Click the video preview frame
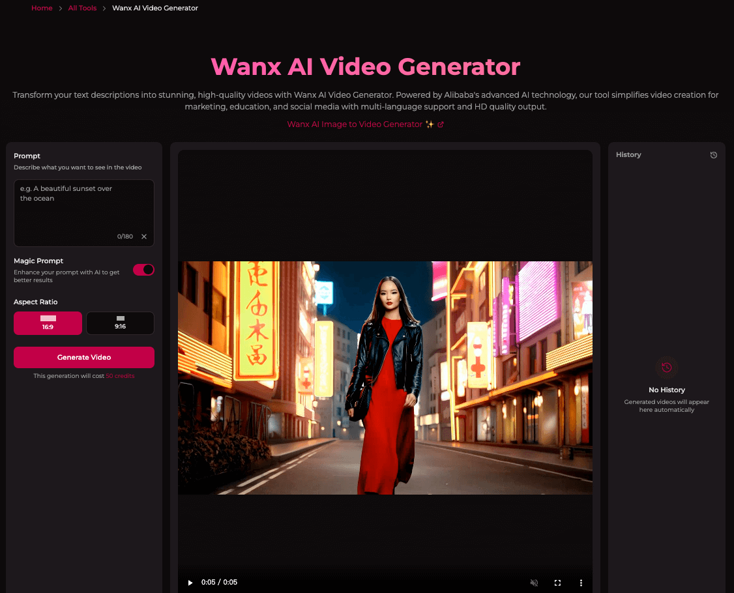Image resolution: width=734 pixels, height=593 pixels. coord(385,378)
